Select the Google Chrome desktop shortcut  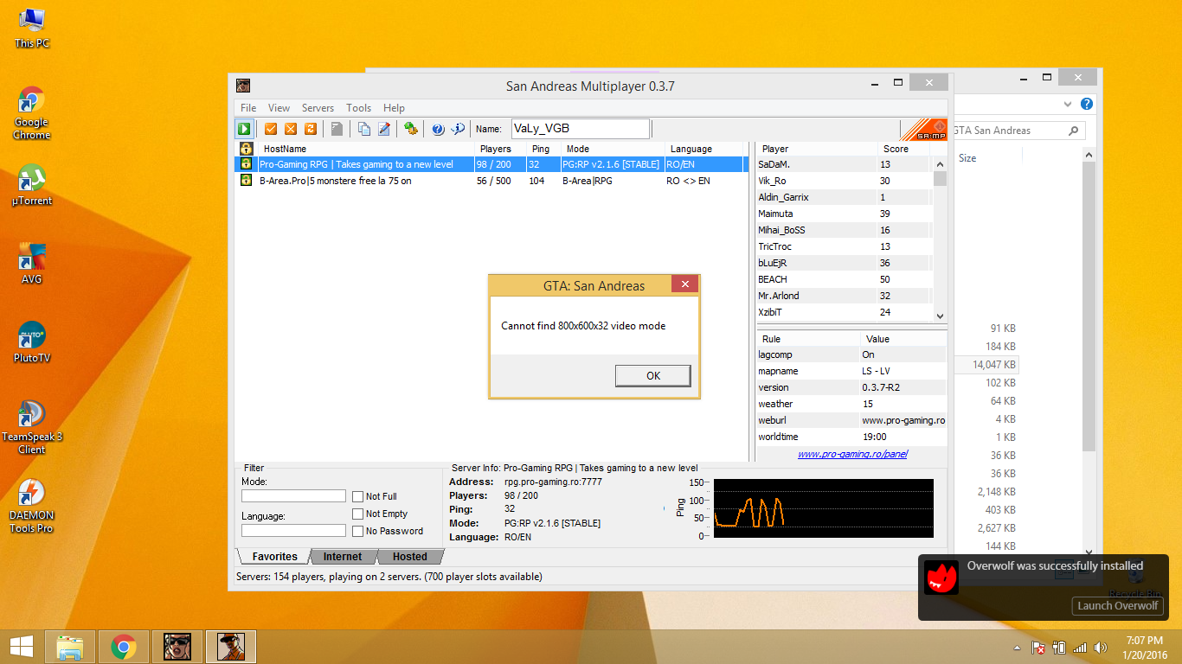coord(32,113)
